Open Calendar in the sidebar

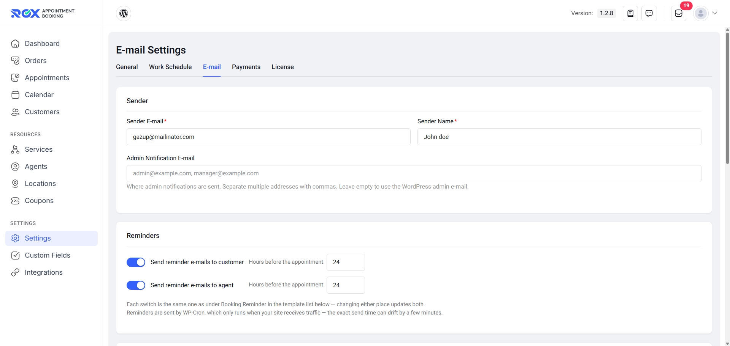click(51, 95)
